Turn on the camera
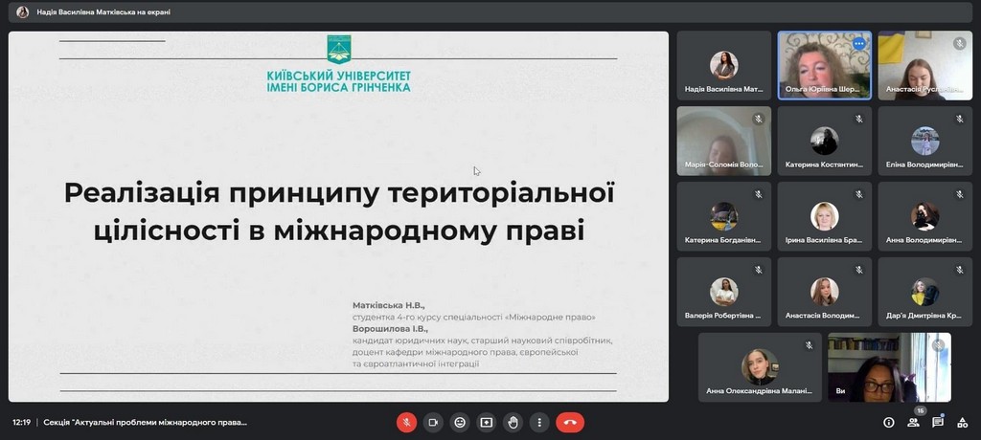 click(x=433, y=422)
